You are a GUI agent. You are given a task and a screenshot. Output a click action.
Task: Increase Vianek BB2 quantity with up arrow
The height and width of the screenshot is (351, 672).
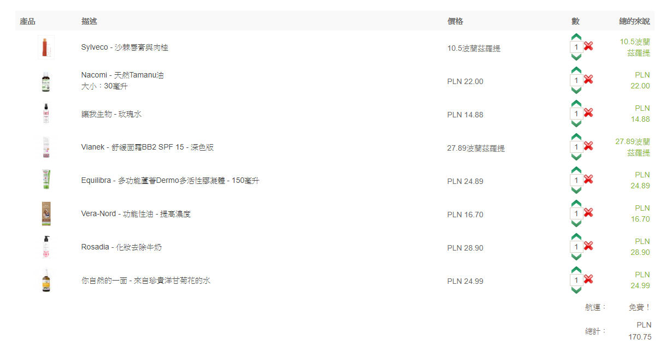576,136
